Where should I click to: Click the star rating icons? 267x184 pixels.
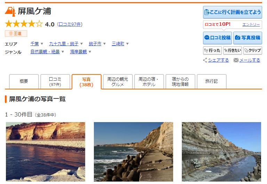pyautogui.click(x=24, y=24)
